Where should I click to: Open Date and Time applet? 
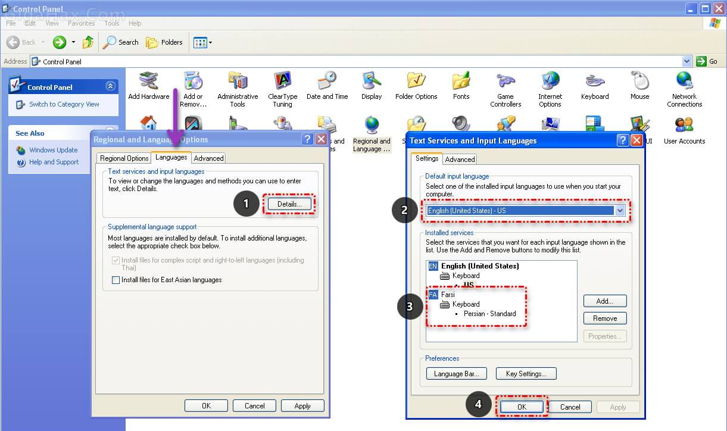[x=327, y=82]
